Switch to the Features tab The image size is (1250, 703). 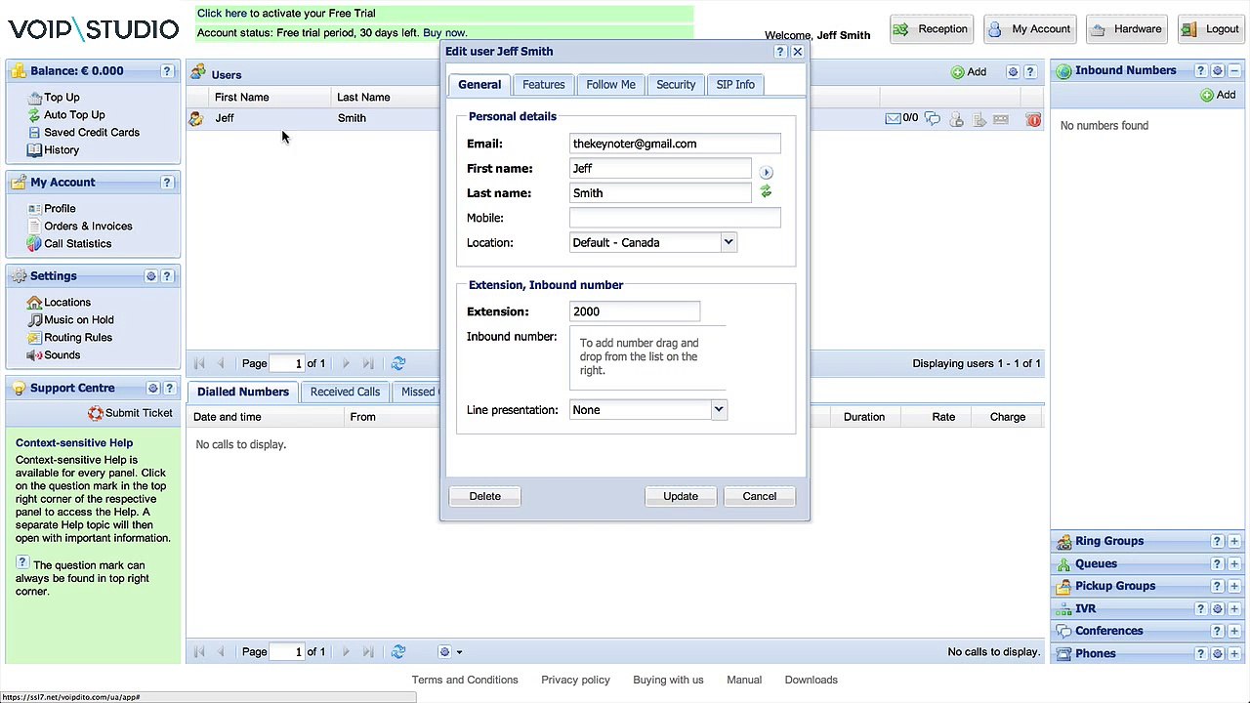[543, 85]
